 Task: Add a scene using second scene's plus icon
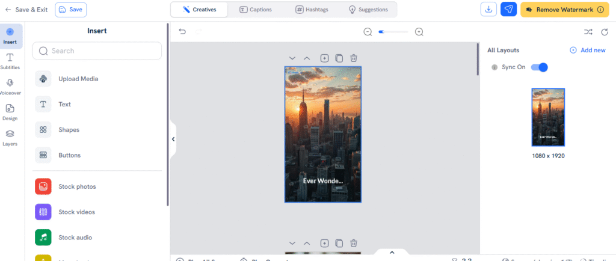324,244
